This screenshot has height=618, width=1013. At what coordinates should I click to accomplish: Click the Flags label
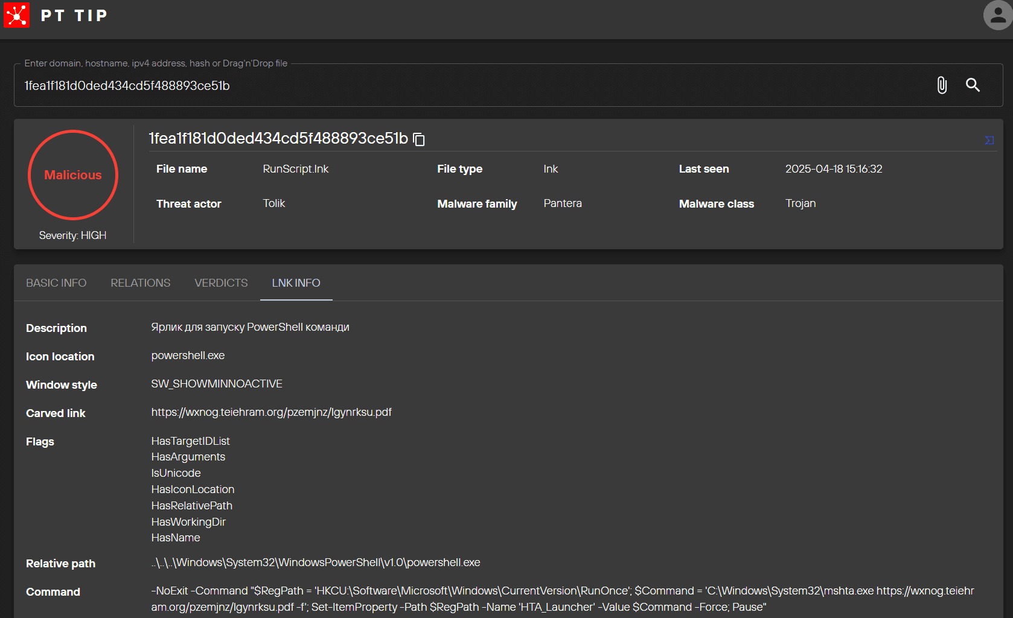point(40,442)
